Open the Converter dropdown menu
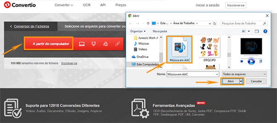The image size is (277, 123). [64, 5]
